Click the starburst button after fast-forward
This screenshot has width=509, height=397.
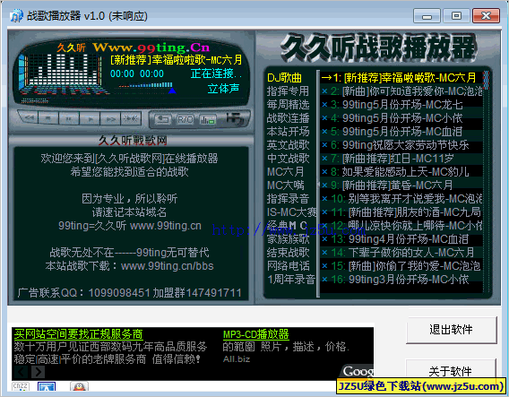131,118
